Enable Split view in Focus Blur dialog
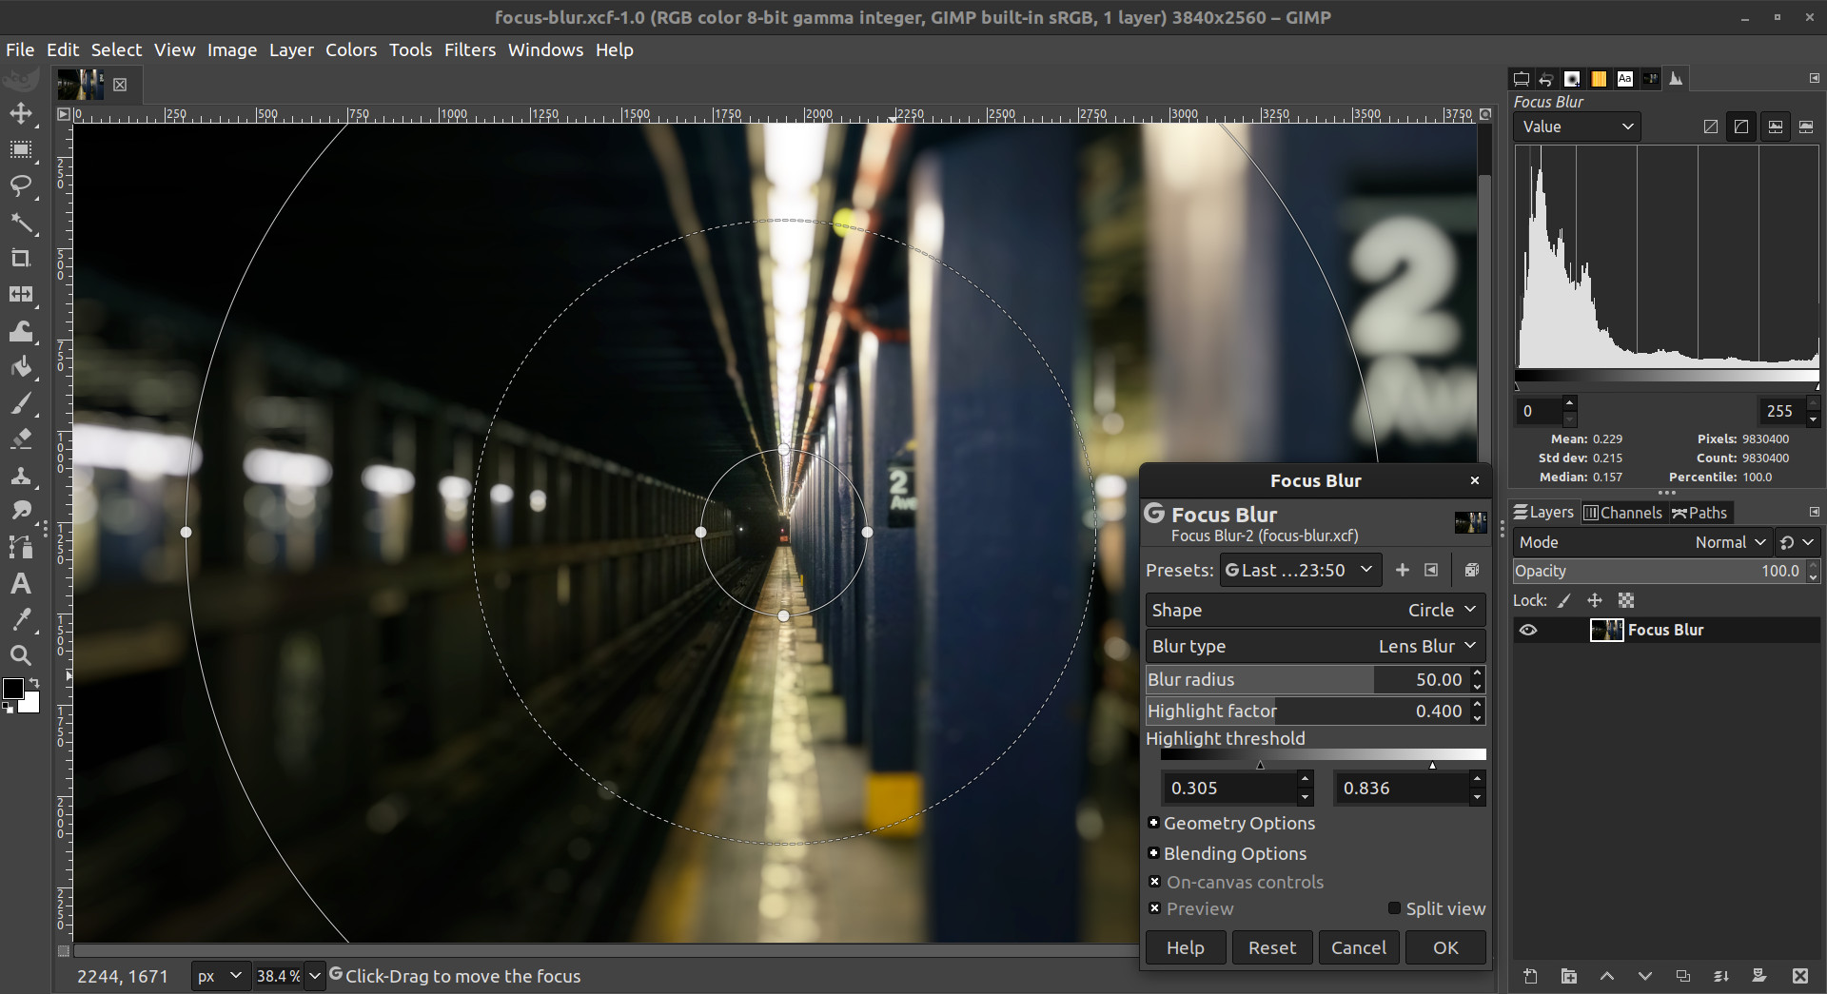The width and height of the screenshot is (1827, 994). (x=1394, y=908)
